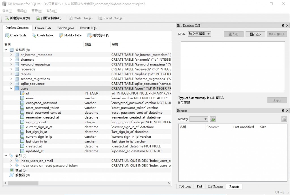290x195 pixels.
Task: Click the Set as NULL button
Action: tap(277, 34)
